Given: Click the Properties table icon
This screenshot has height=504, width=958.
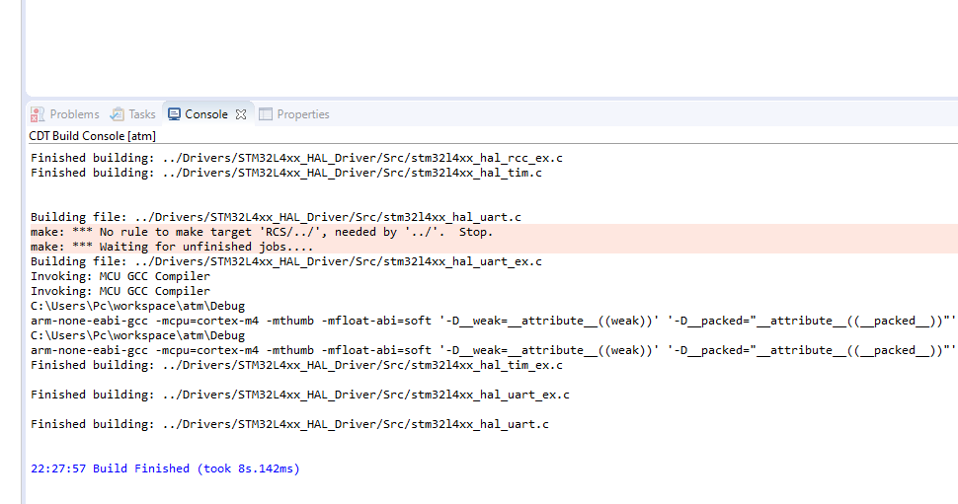Looking at the screenshot, I should coord(266,114).
